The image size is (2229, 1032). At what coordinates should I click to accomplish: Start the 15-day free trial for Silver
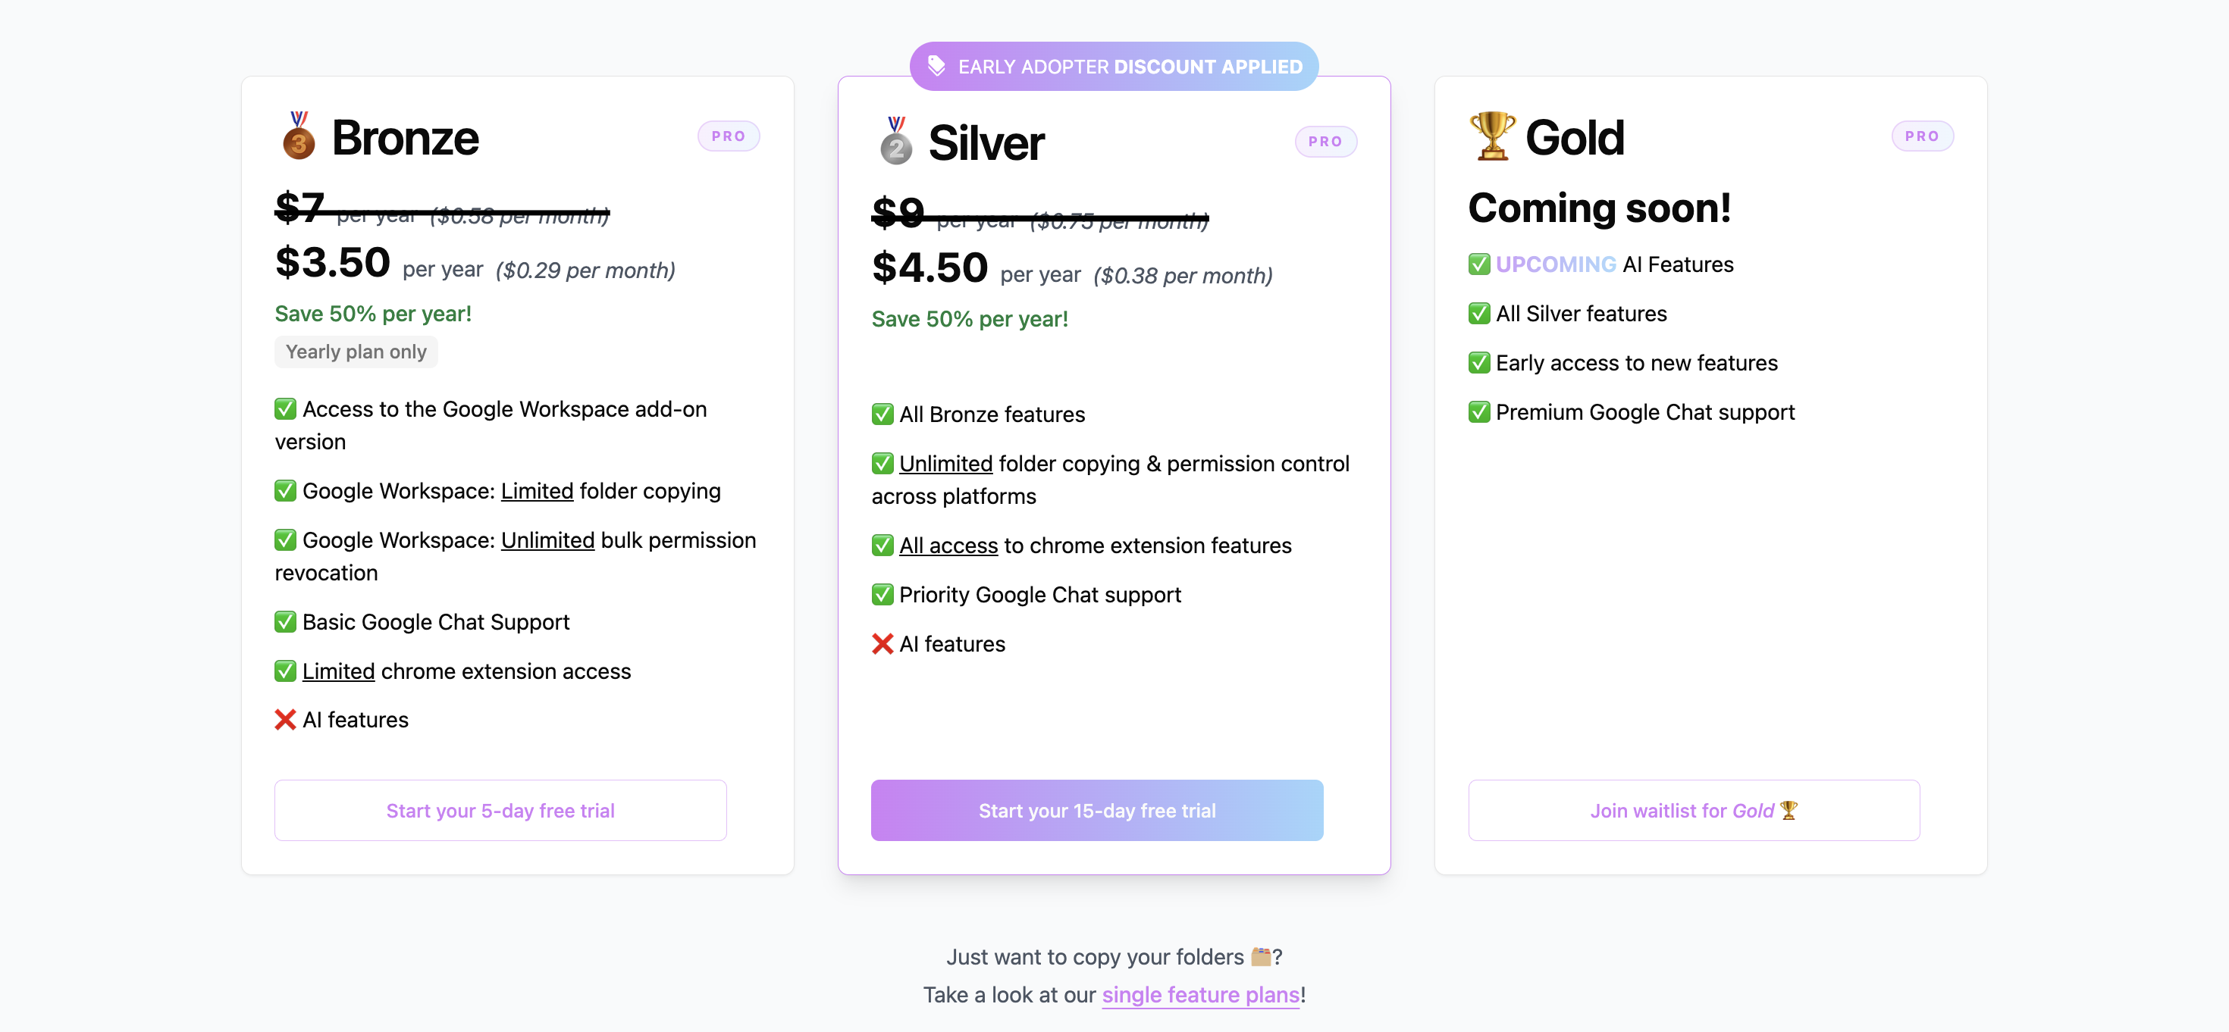pos(1097,811)
